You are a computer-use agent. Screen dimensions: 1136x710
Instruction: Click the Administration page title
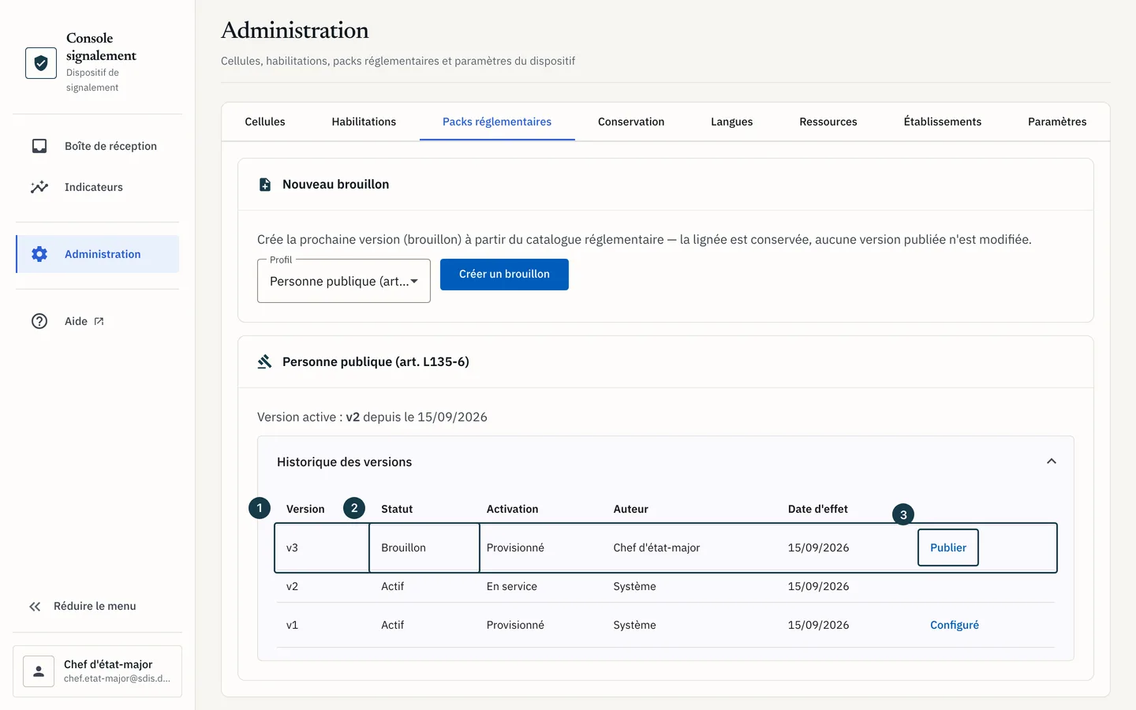click(295, 30)
